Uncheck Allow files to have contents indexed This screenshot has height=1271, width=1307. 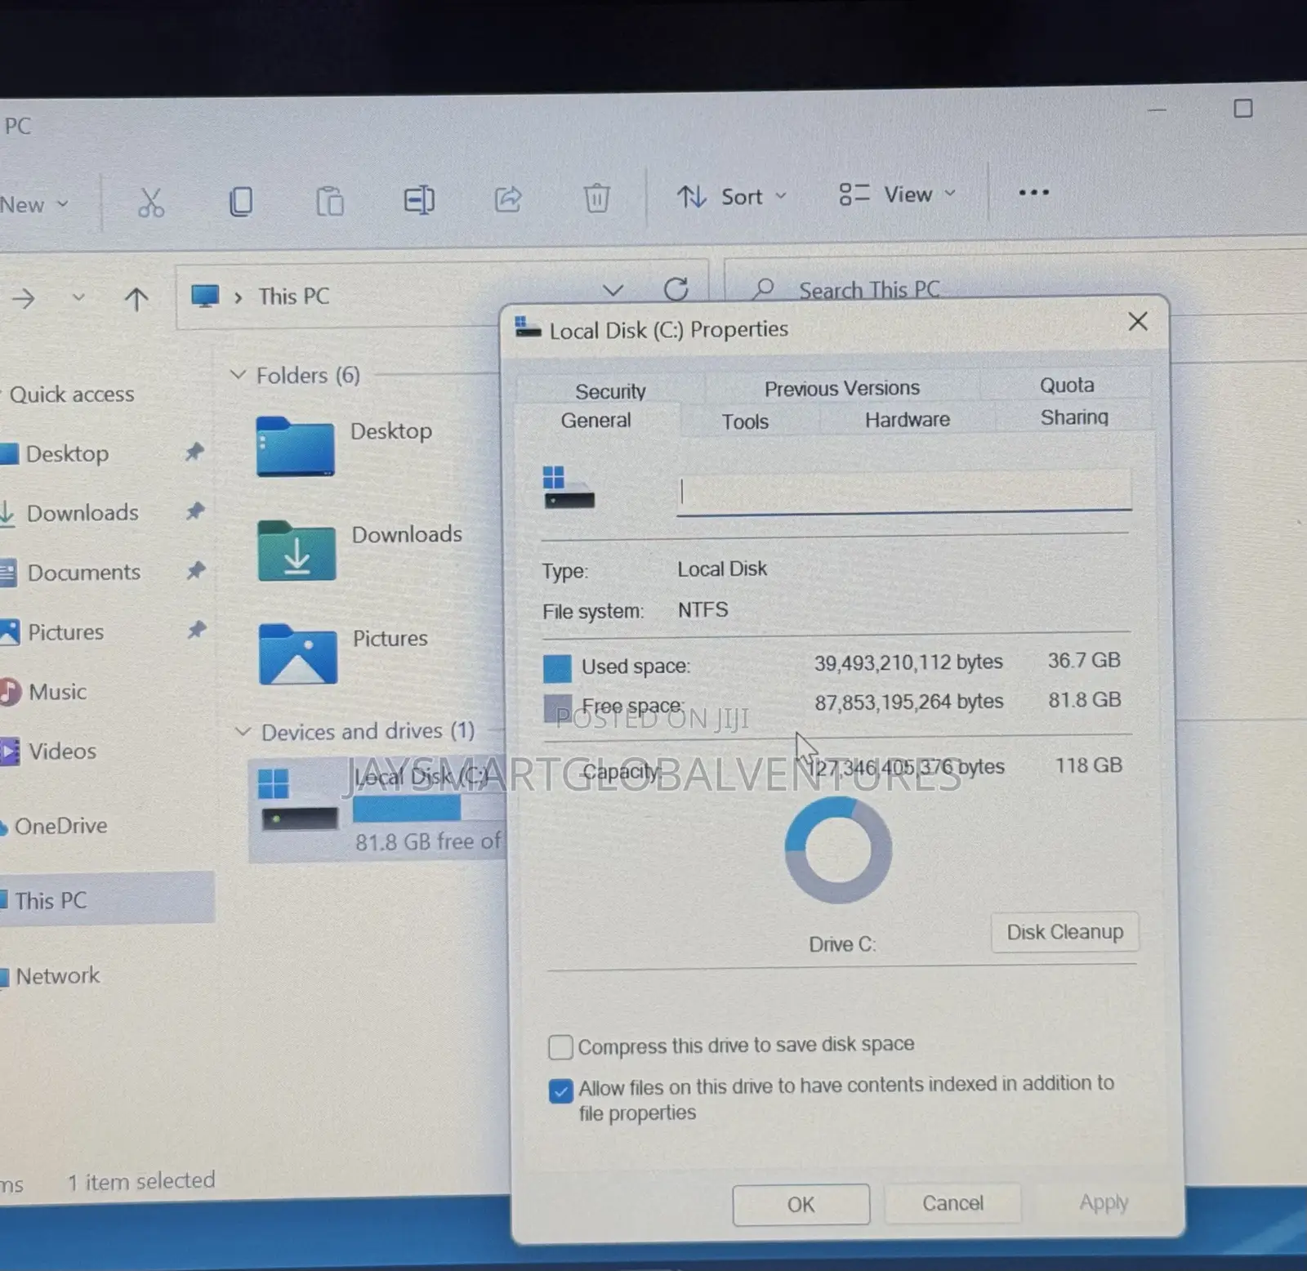point(561,1091)
